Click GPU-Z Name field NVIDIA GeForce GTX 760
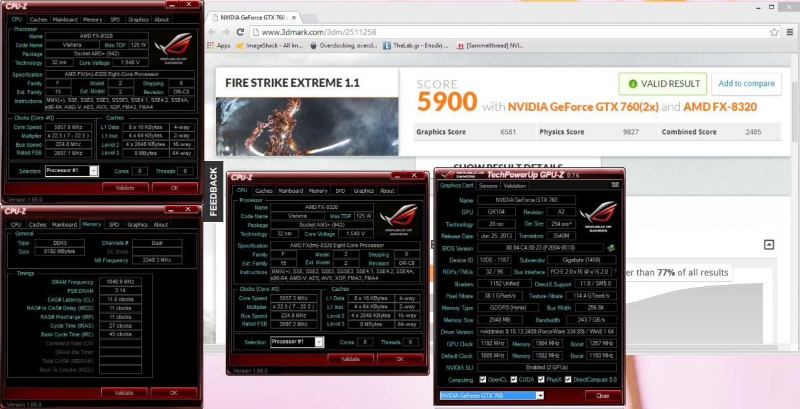The image size is (800, 409). tap(527, 200)
